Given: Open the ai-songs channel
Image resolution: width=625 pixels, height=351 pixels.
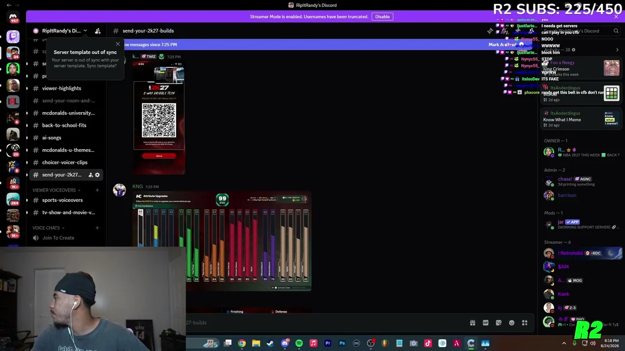Looking at the screenshot, I should coord(66,138).
